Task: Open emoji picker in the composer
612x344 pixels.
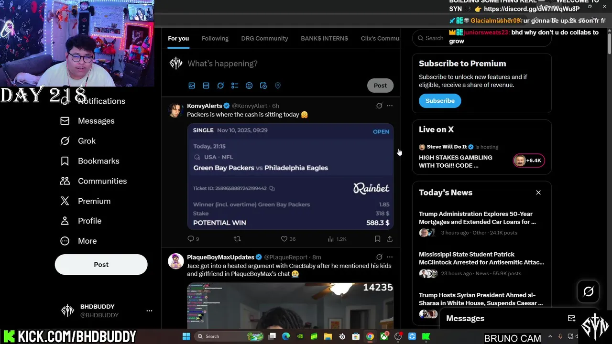Action: click(249, 86)
